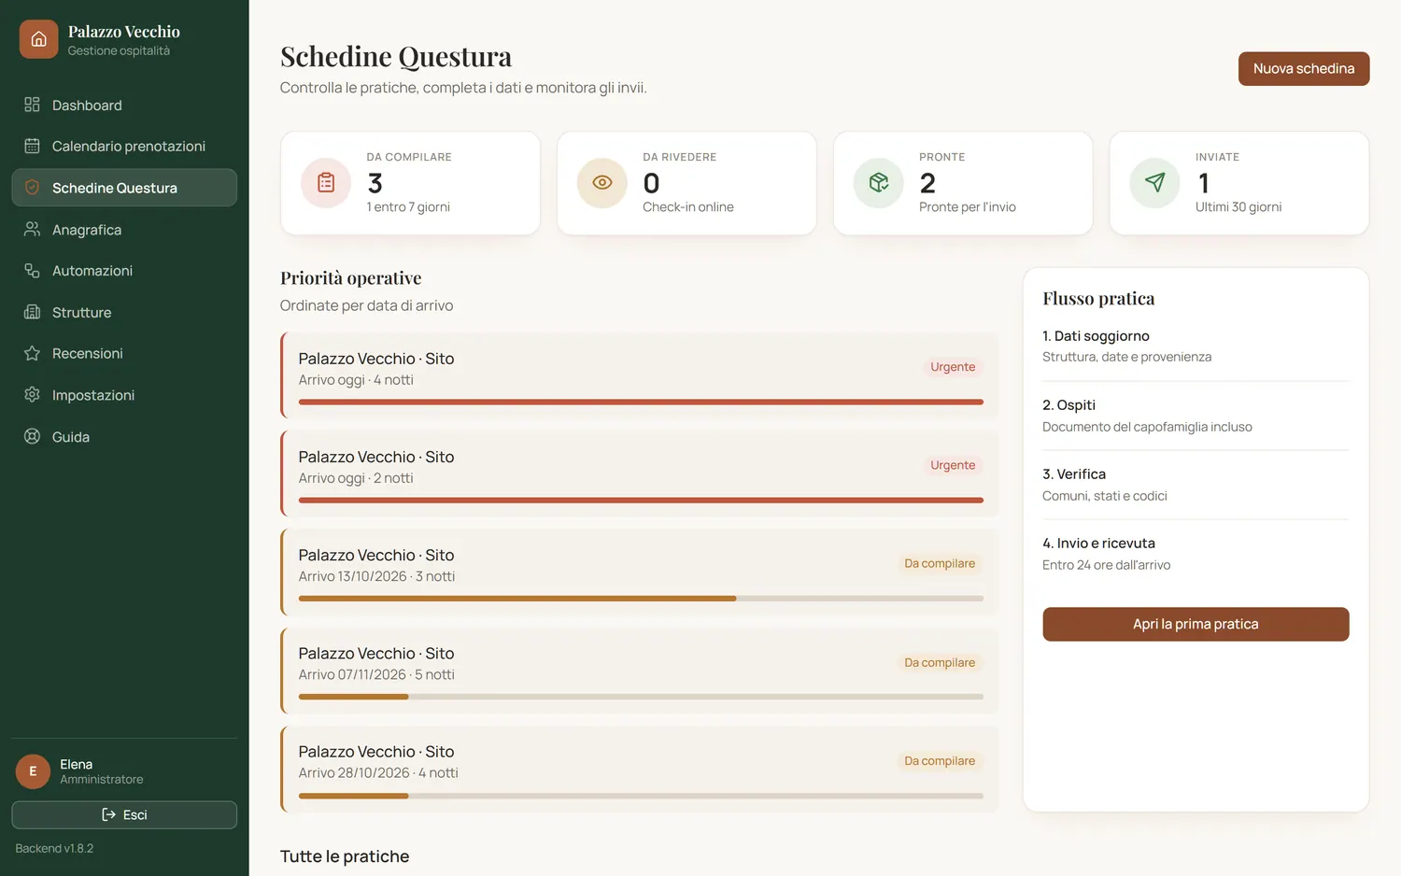The width and height of the screenshot is (1401, 876).
Task: Click the Calendario prenotazioni calendar icon
Action: [x=32, y=146]
